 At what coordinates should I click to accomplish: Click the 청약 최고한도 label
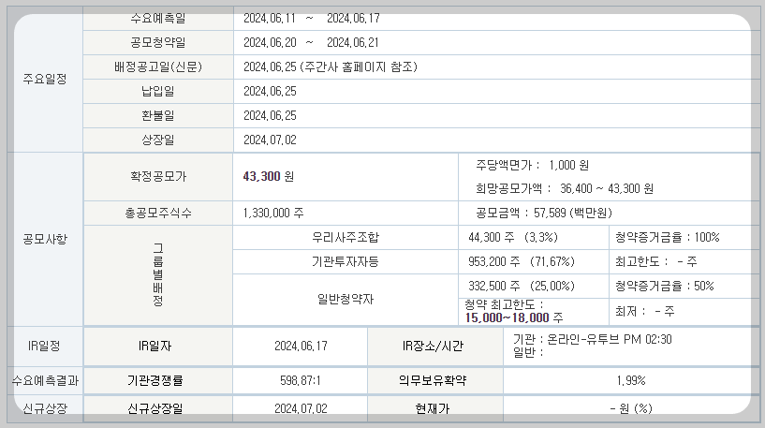click(504, 304)
